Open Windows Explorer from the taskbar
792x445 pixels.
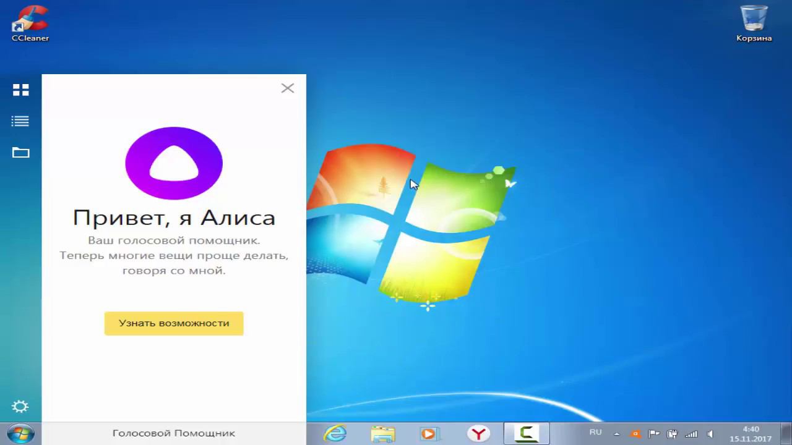click(382, 434)
